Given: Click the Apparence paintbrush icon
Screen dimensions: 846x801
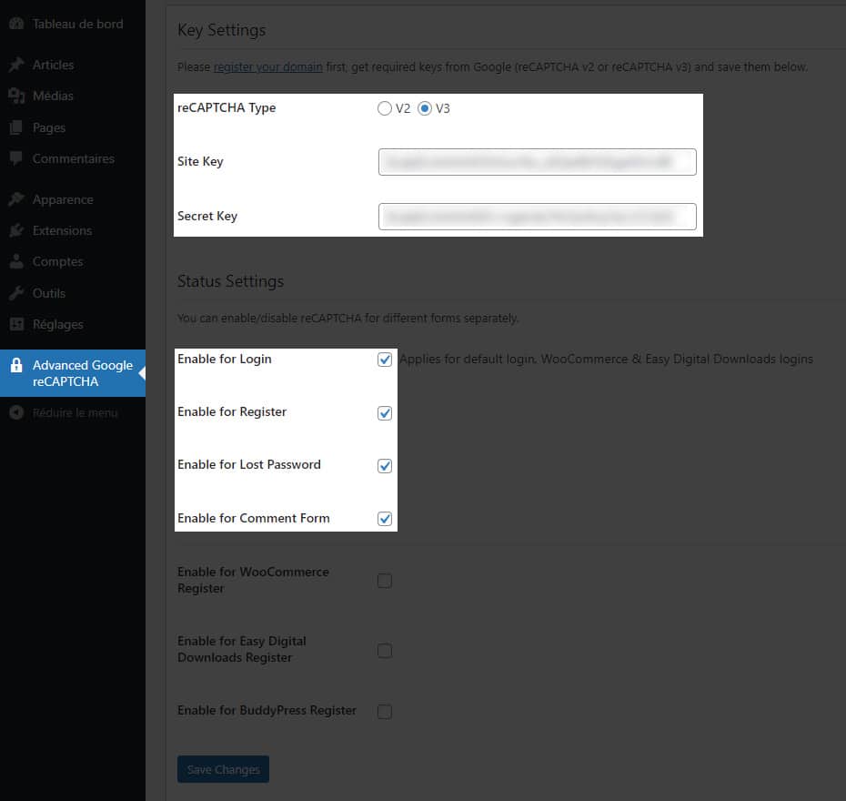Looking at the screenshot, I should pos(16,199).
